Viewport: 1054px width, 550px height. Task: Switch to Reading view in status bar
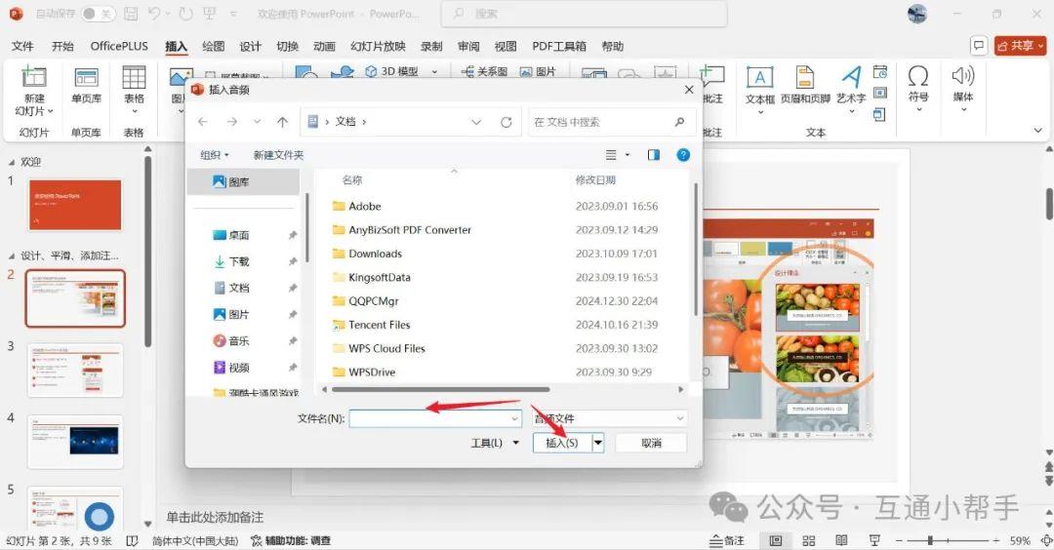[x=841, y=540]
